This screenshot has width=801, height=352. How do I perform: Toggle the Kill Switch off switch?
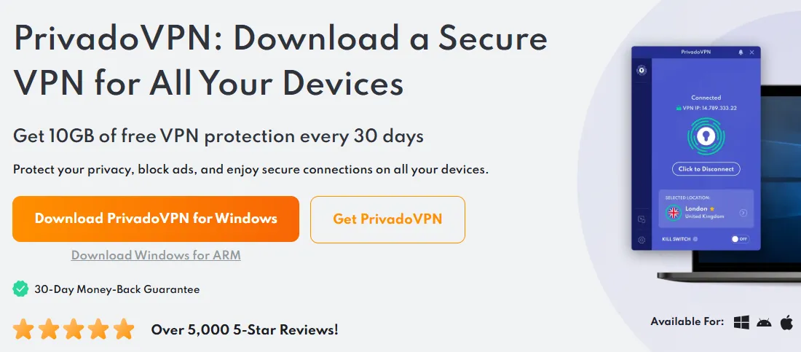tap(739, 238)
